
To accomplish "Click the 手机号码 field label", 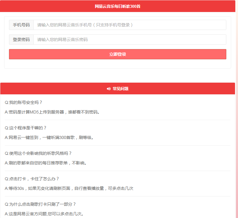I will pyautogui.click(x=21, y=25).
